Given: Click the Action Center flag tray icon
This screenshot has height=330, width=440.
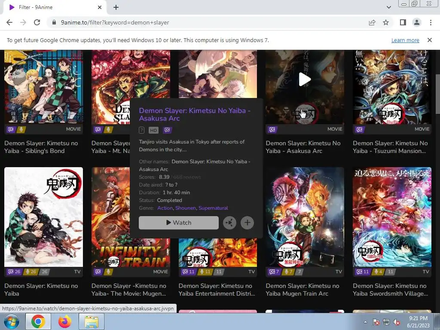Looking at the screenshot, I should pos(376,322).
